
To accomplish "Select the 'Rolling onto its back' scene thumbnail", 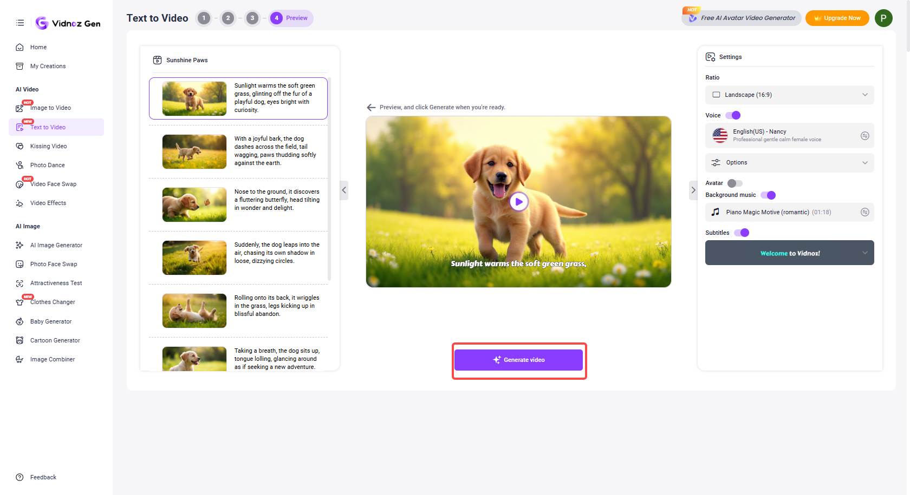I will pos(194,311).
